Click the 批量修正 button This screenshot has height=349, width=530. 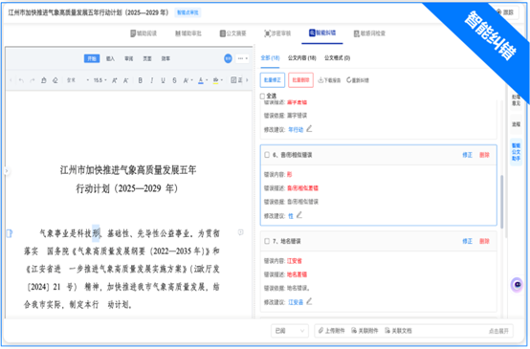(273, 80)
